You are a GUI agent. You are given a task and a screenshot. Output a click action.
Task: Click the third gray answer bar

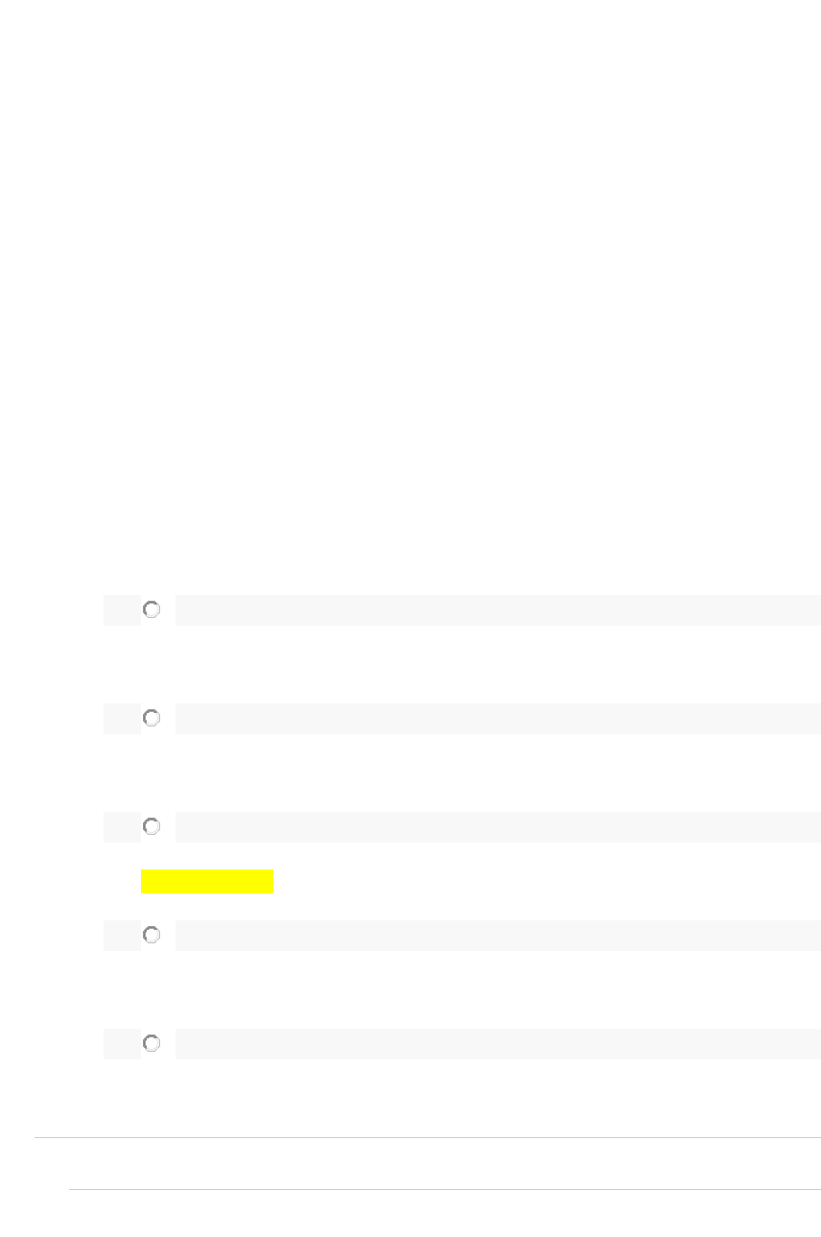pyautogui.click(x=498, y=827)
